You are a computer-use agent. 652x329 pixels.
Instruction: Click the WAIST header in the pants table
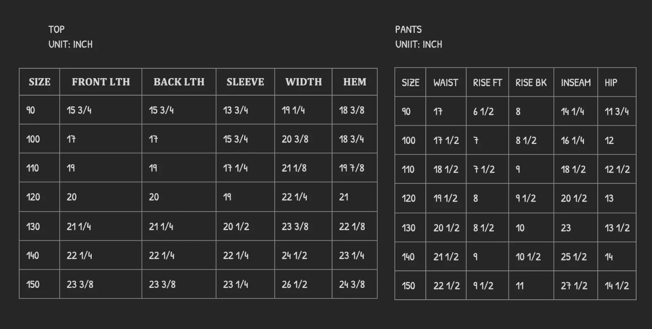pyautogui.click(x=445, y=83)
